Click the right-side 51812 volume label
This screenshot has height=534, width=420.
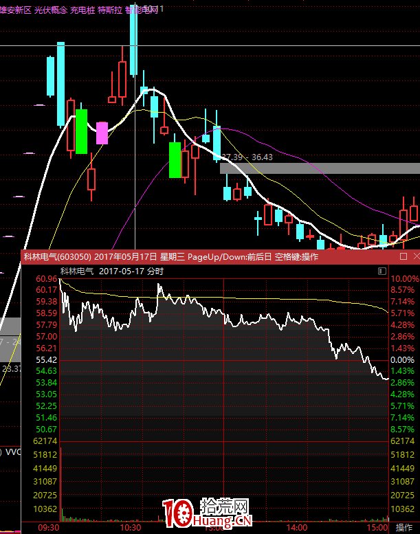402,455
